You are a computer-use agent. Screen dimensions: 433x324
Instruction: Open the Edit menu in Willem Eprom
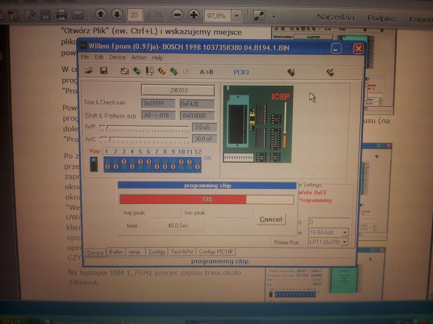tap(99, 57)
